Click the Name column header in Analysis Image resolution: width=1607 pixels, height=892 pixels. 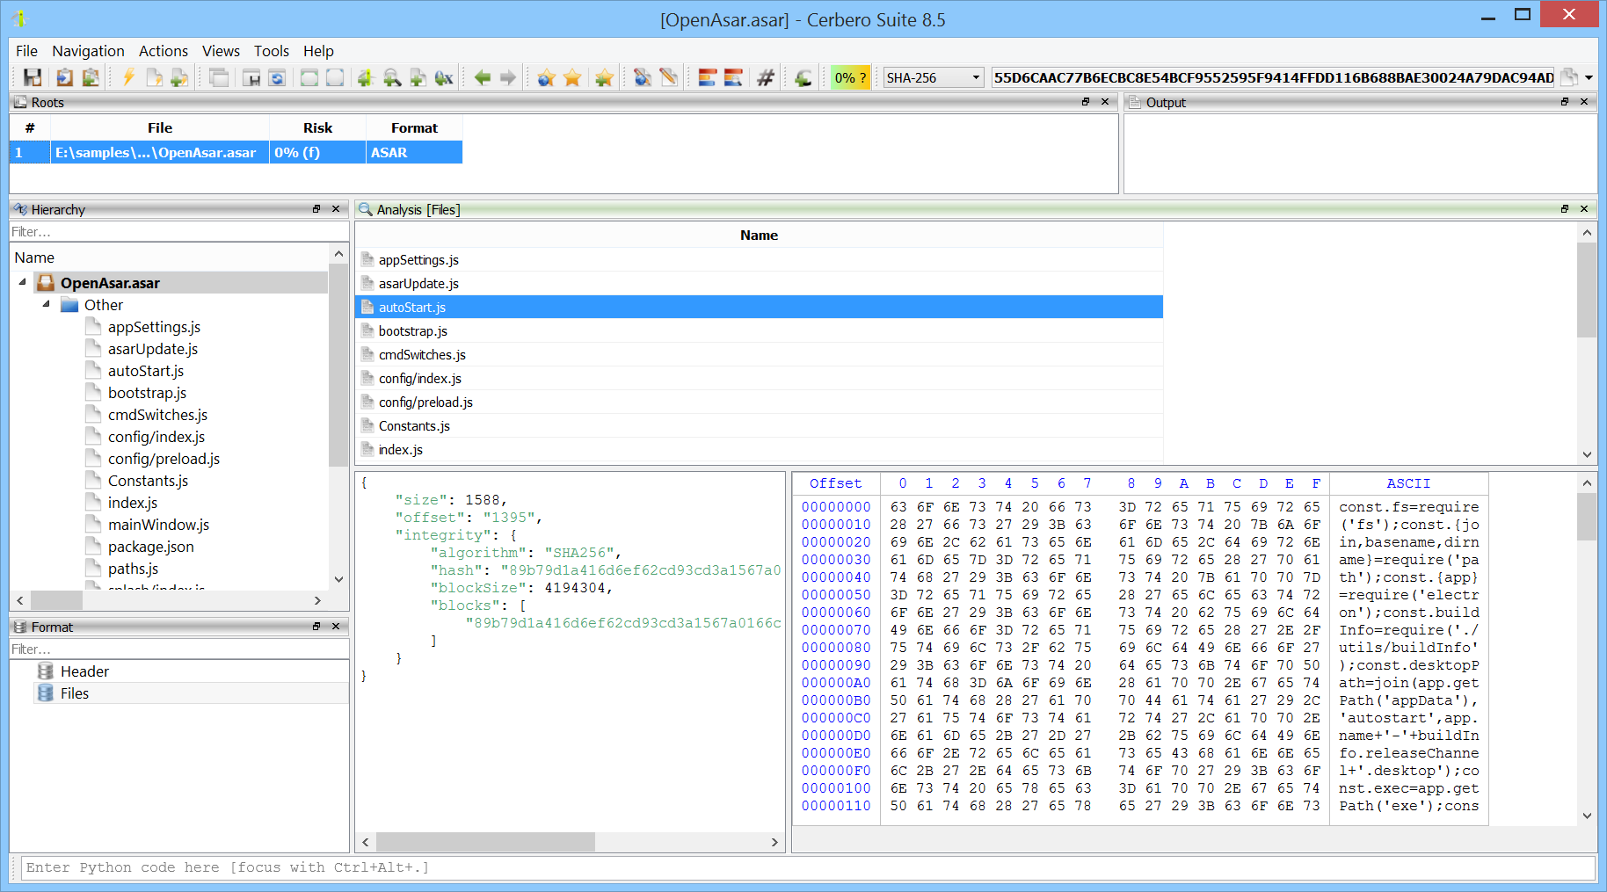pyautogui.click(x=759, y=235)
